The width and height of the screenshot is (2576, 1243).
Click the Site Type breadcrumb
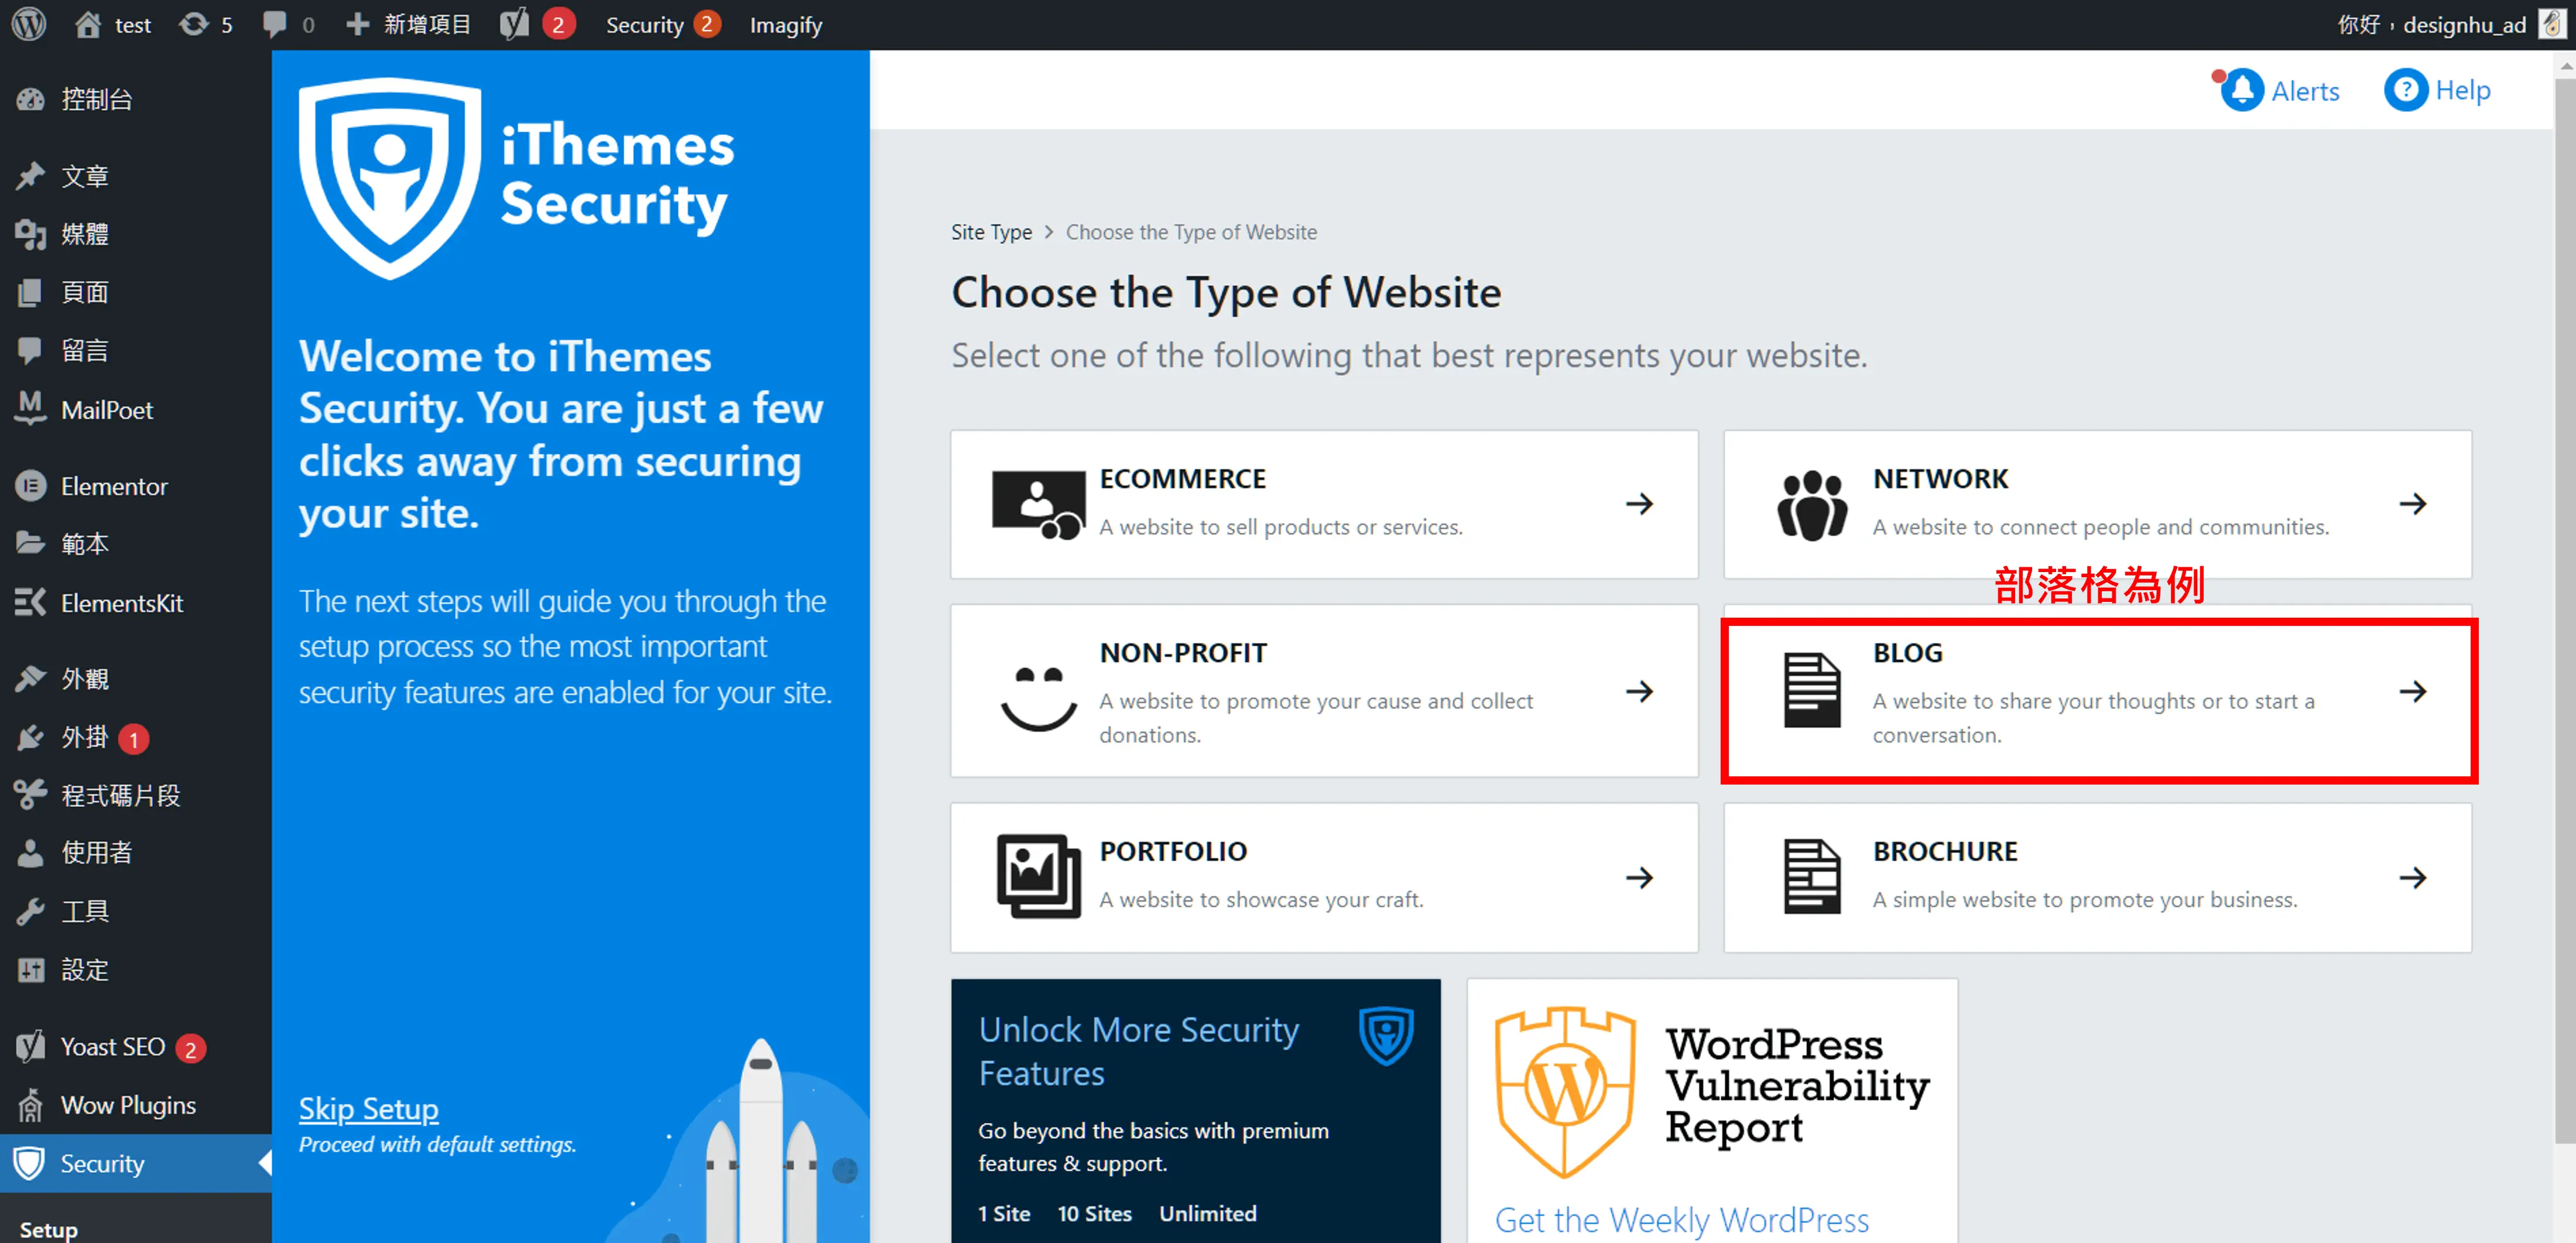click(991, 232)
